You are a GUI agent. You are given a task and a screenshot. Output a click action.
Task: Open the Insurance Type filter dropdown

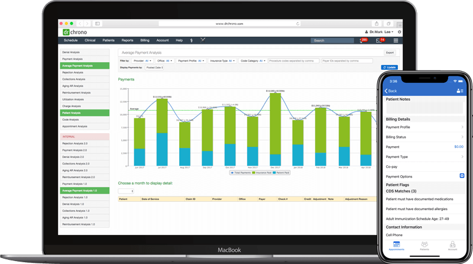222,61
